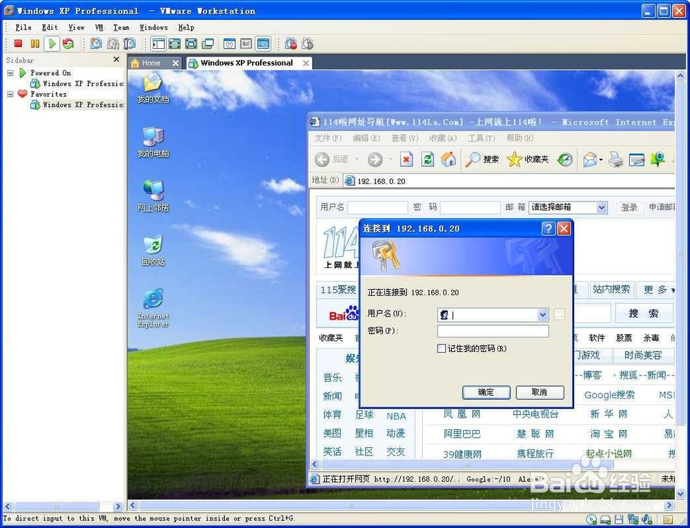The height and width of the screenshot is (528, 690).
Task: Open the IE Tools menu 工具(T)
Action: [x=482, y=138]
